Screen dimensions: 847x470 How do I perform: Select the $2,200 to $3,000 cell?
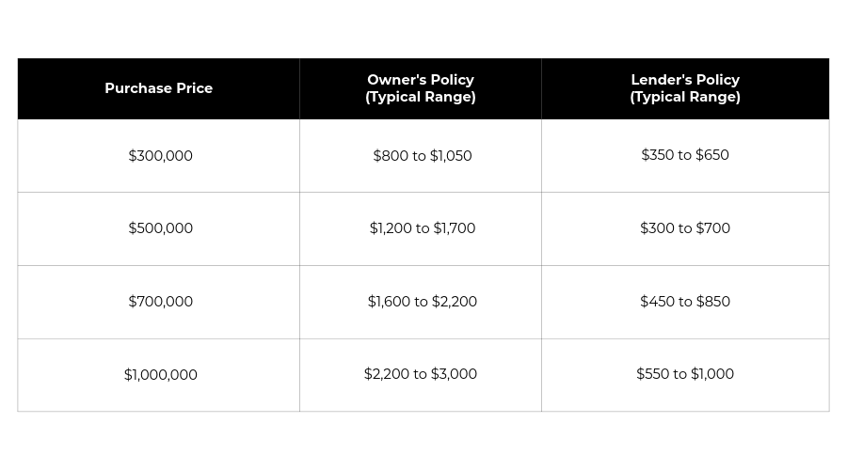point(421,374)
